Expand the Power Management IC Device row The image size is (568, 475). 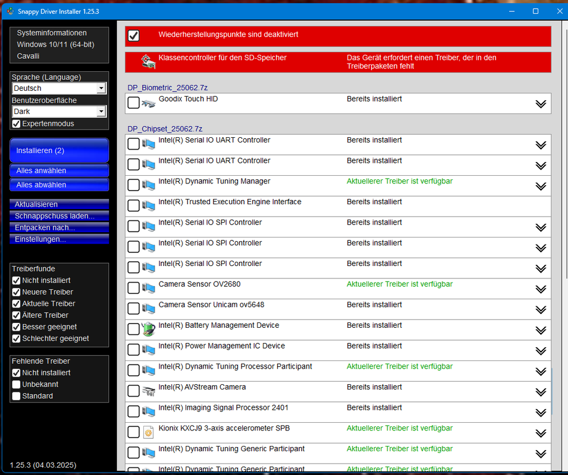click(x=541, y=351)
